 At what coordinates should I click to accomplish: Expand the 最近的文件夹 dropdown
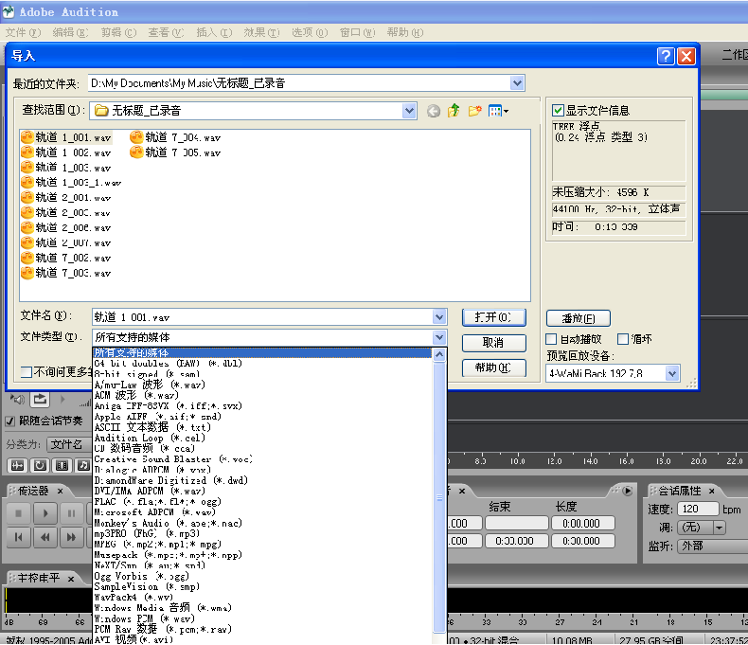click(x=517, y=83)
